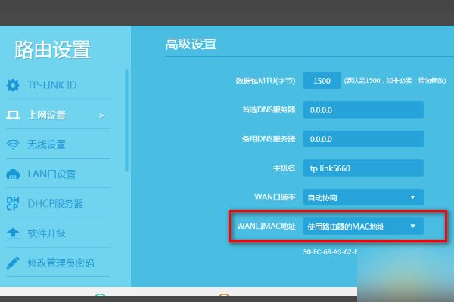Click the 数据包MTU input field
Viewport: 454px width, 302px height.
pyautogui.click(x=322, y=81)
